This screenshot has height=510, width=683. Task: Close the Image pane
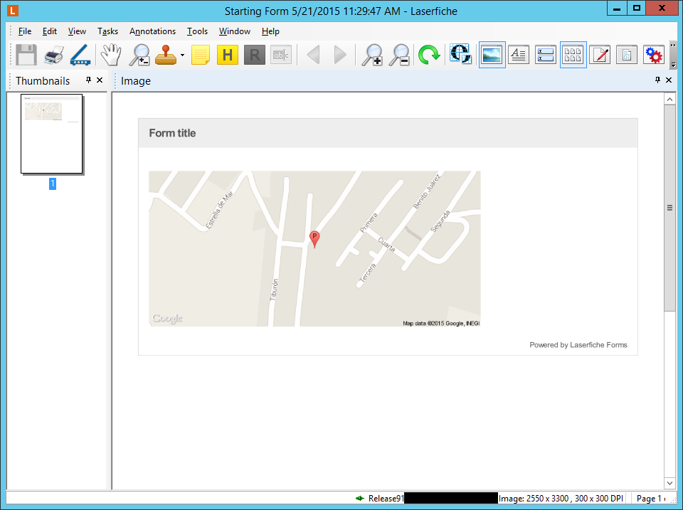click(x=669, y=80)
